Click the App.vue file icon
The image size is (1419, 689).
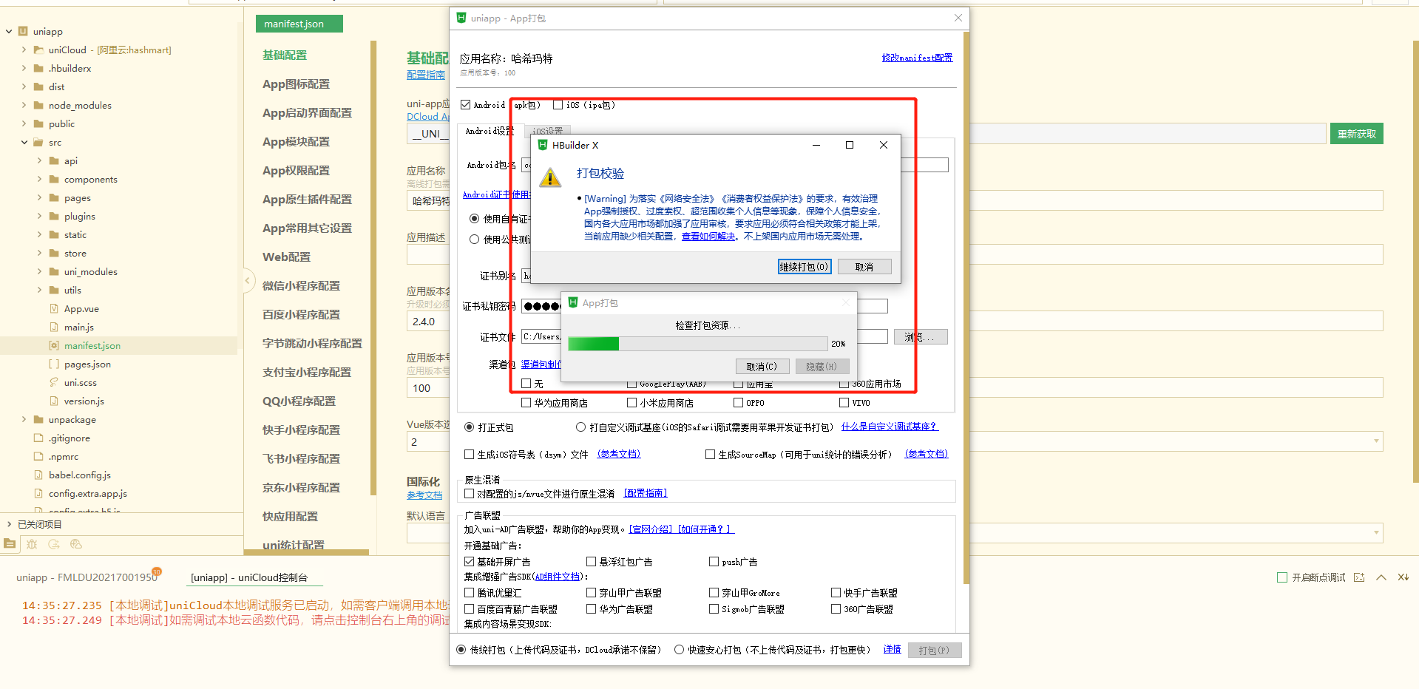[x=54, y=308]
